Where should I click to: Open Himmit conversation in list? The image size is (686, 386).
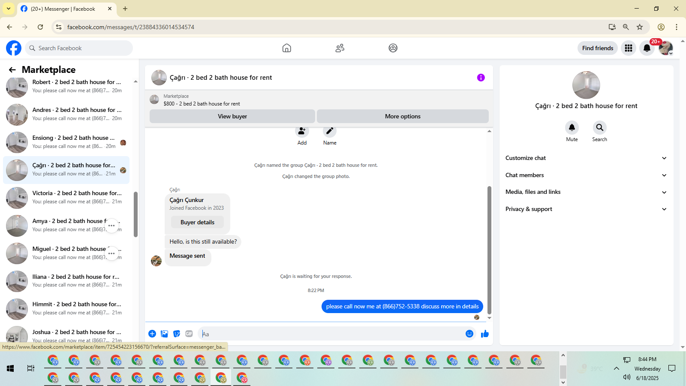point(66,308)
